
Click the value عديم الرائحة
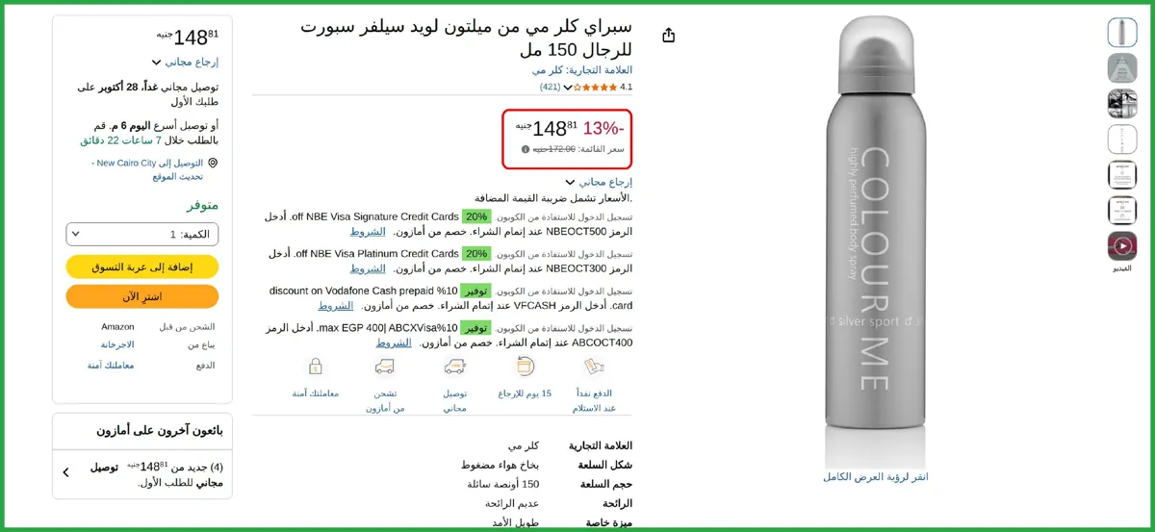pyautogui.click(x=512, y=503)
